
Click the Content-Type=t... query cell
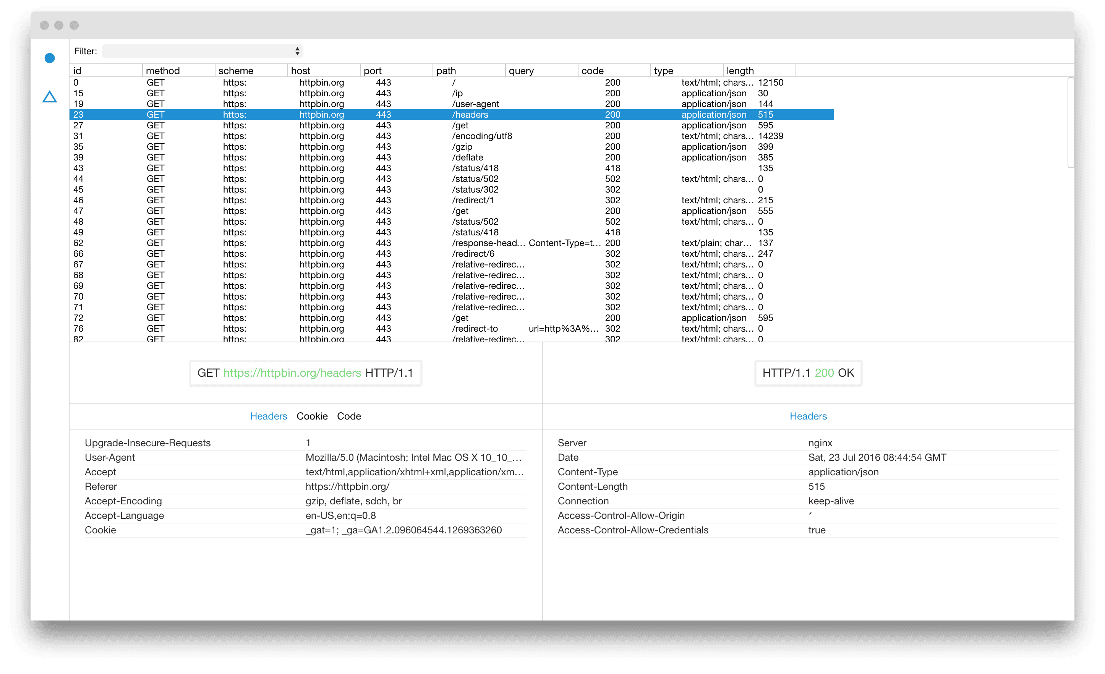(x=565, y=243)
